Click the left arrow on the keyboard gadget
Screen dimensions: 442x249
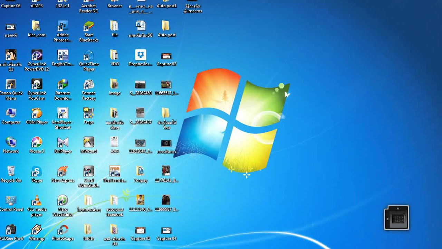pos(387,219)
